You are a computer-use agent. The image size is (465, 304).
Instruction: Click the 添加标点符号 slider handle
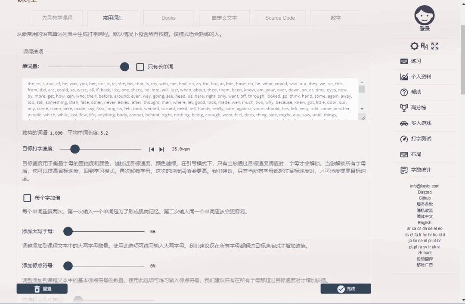coord(68,266)
